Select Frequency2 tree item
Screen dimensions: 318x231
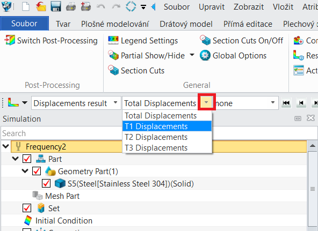158,147
